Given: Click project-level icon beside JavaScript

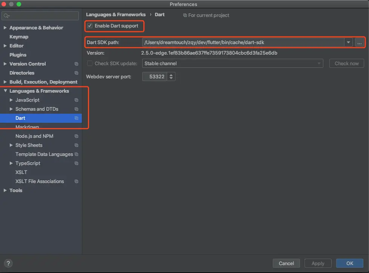Looking at the screenshot, I should click(x=76, y=100).
